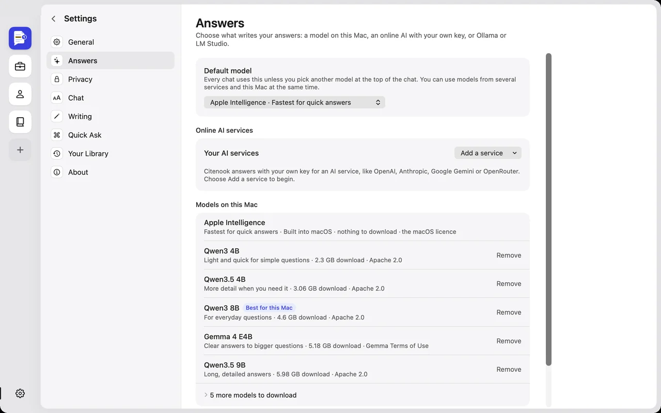Click the Models on this Mac heading
The width and height of the screenshot is (661, 413).
coord(227,204)
